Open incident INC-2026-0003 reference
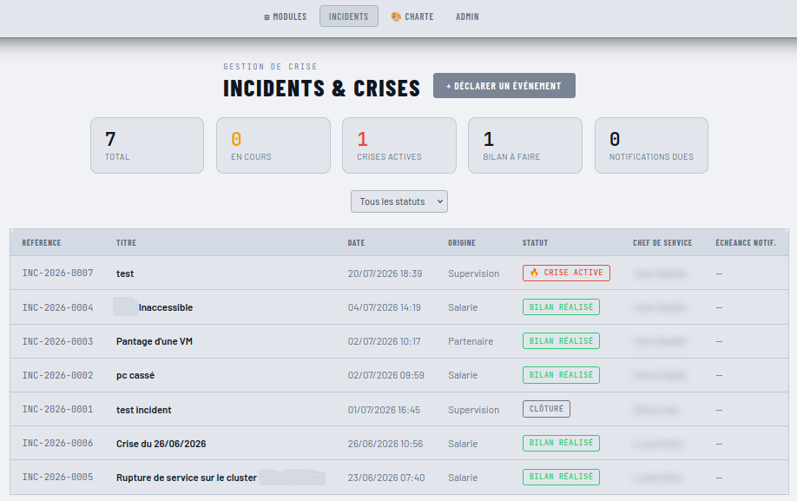This screenshot has height=501, width=797. (x=57, y=341)
